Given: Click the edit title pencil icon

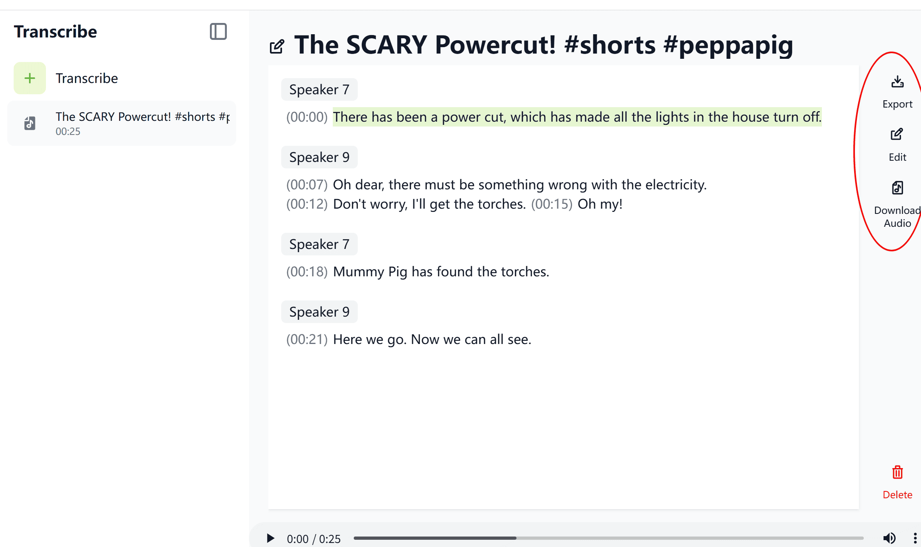Looking at the screenshot, I should 277,46.
